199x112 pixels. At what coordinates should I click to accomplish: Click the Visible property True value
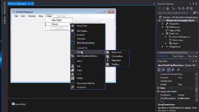click(180, 84)
